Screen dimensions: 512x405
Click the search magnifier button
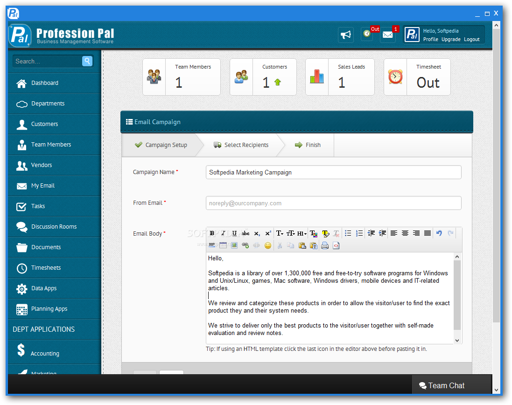point(87,61)
